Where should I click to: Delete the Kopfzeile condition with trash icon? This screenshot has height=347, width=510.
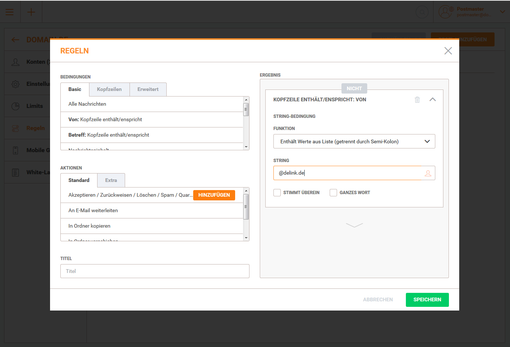417,100
